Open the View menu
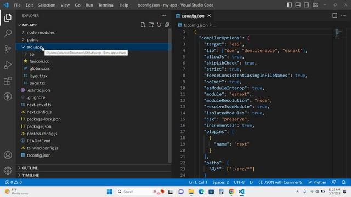The image size is (351, 197). tap(65, 5)
